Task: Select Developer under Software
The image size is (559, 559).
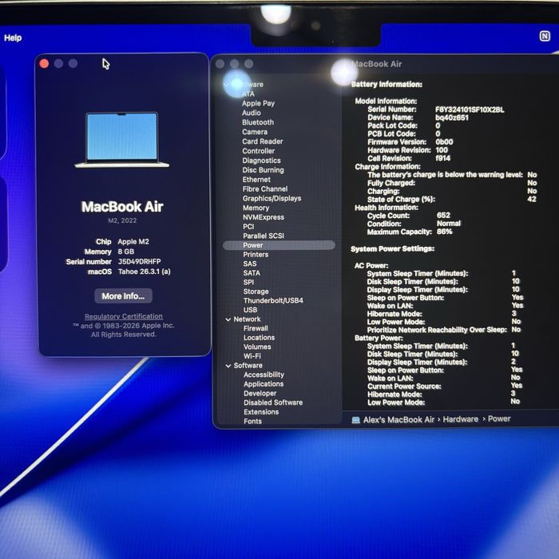Action: [260, 393]
